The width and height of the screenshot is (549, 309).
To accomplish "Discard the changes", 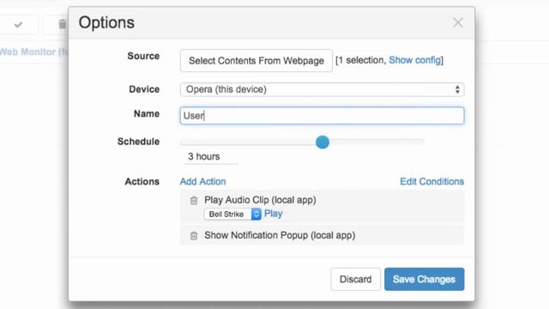I will pyautogui.click(x=355, y=279).
